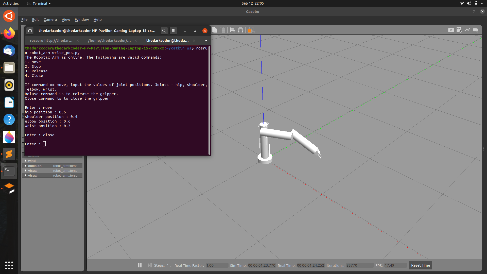
Task: Toggle the snap magnet tool
Action: (x=240, y=30)
